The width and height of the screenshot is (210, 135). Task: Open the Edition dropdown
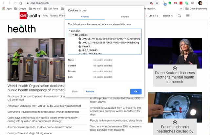(x=168, y=16)
